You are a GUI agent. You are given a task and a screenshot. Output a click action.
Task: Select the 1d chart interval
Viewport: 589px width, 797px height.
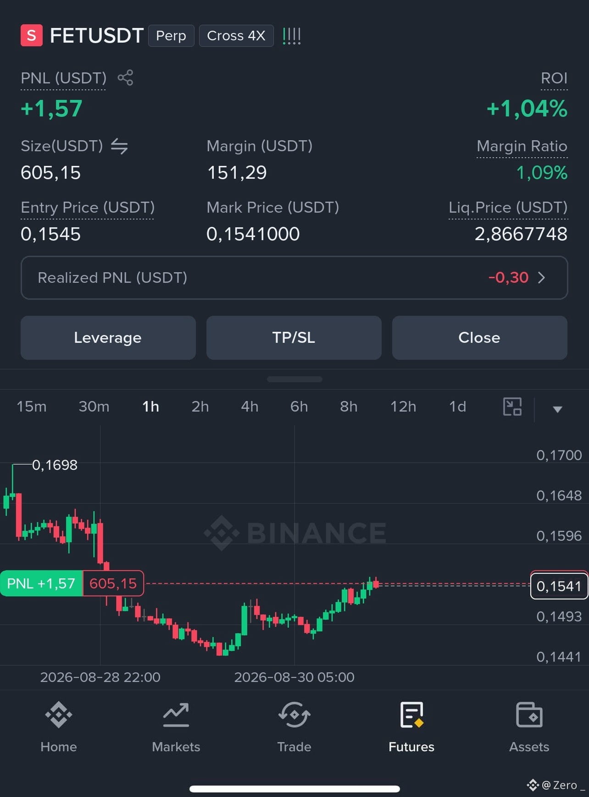(x=457, y=407)
